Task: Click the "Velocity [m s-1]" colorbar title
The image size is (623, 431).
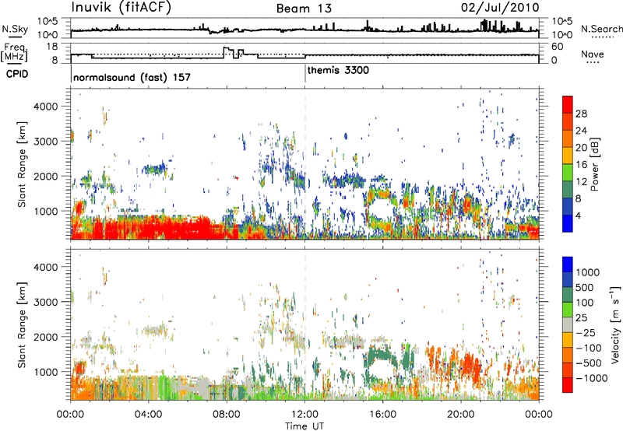Action: click(615, 324)
